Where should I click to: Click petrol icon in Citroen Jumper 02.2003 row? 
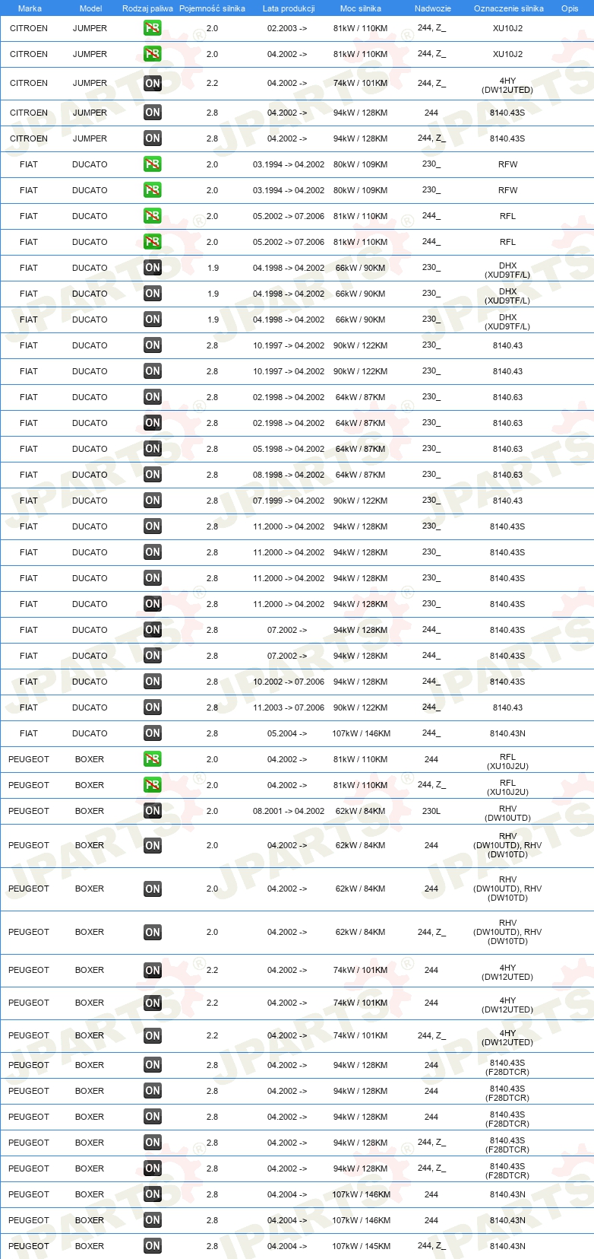coord(153,28)
